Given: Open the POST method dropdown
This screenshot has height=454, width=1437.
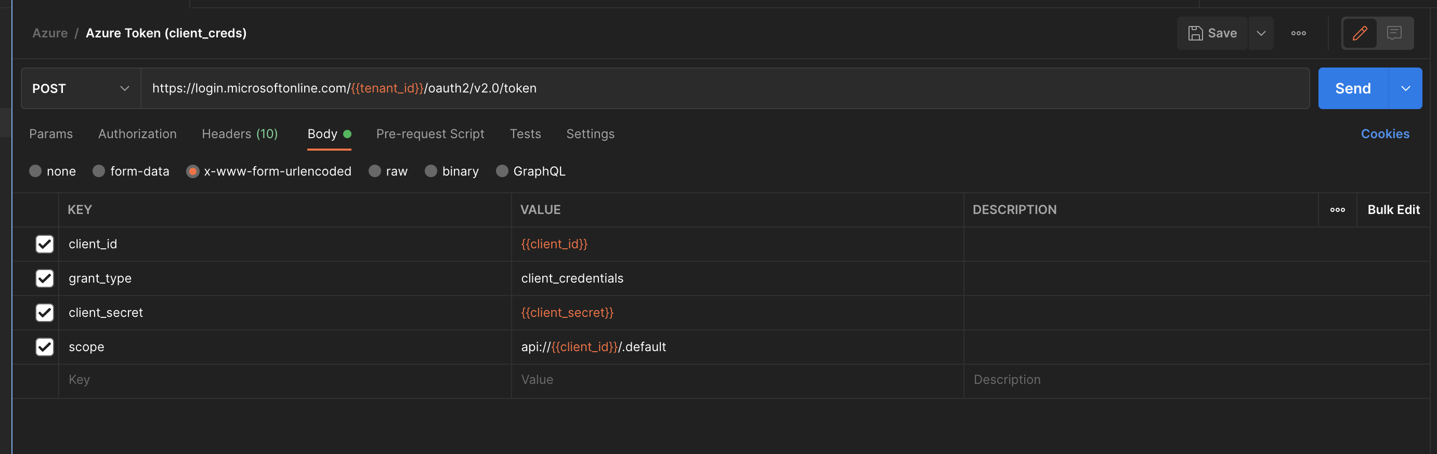Looking at the screenshot, I should coord(81,89).
